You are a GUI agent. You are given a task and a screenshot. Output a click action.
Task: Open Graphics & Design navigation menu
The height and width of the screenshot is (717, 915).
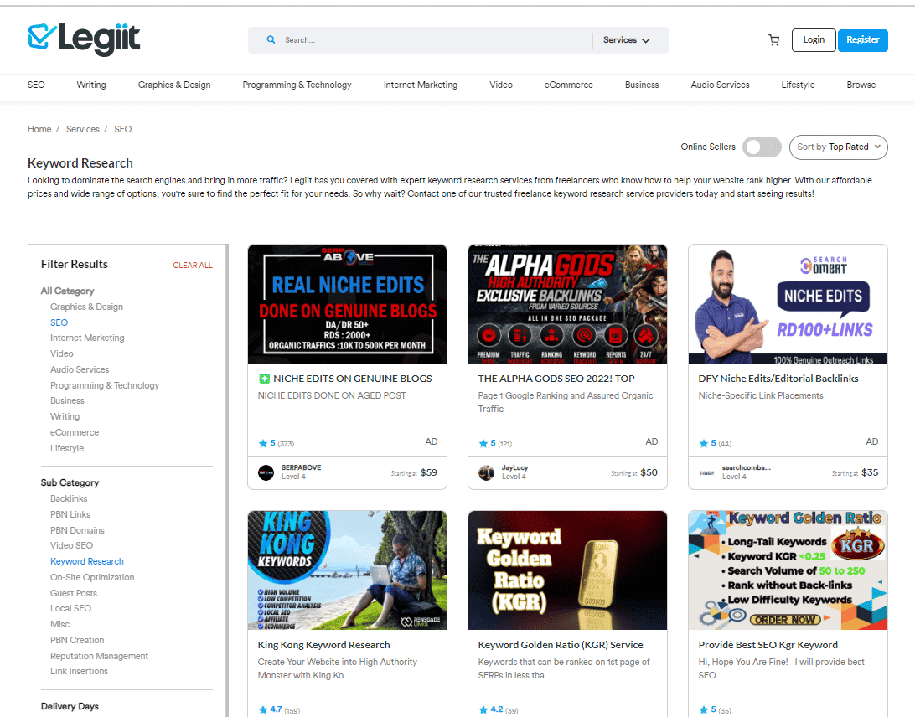click(x=174, y=85)
